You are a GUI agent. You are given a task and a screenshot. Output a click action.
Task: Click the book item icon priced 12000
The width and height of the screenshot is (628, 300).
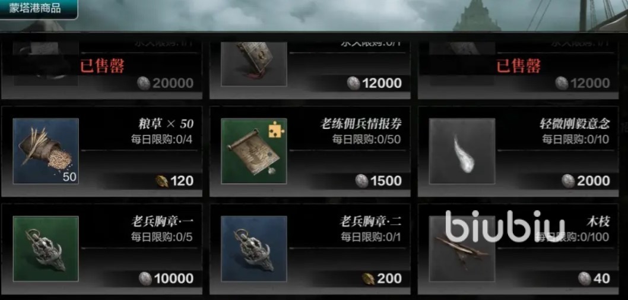click(254, 64)
